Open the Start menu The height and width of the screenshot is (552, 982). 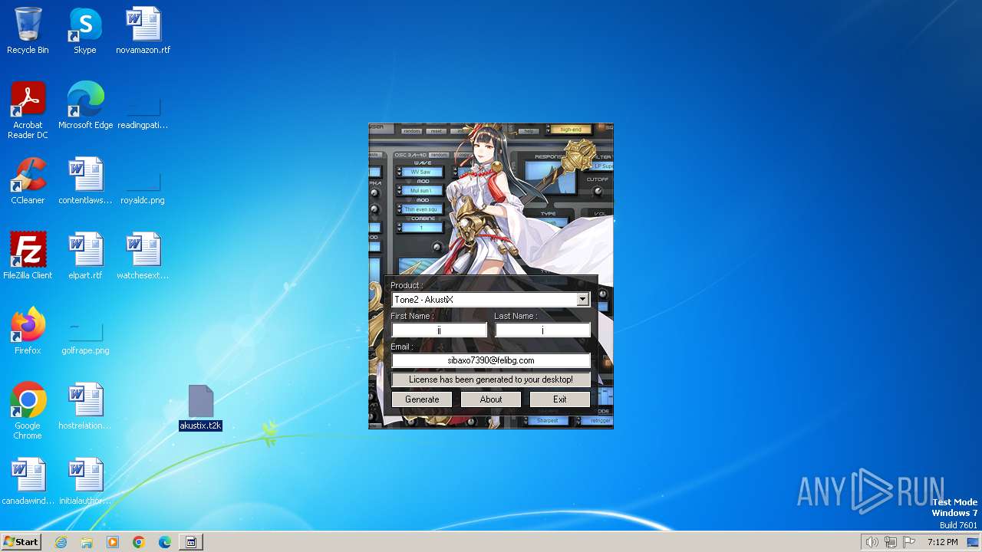pyautogui.click(x=21, y=542)
